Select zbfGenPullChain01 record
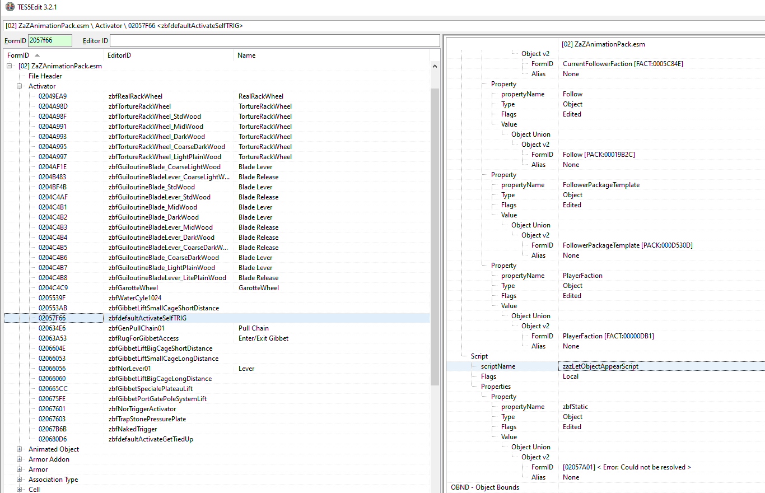Viewport: 765px width, 493px height. click(x=217, y=328)
